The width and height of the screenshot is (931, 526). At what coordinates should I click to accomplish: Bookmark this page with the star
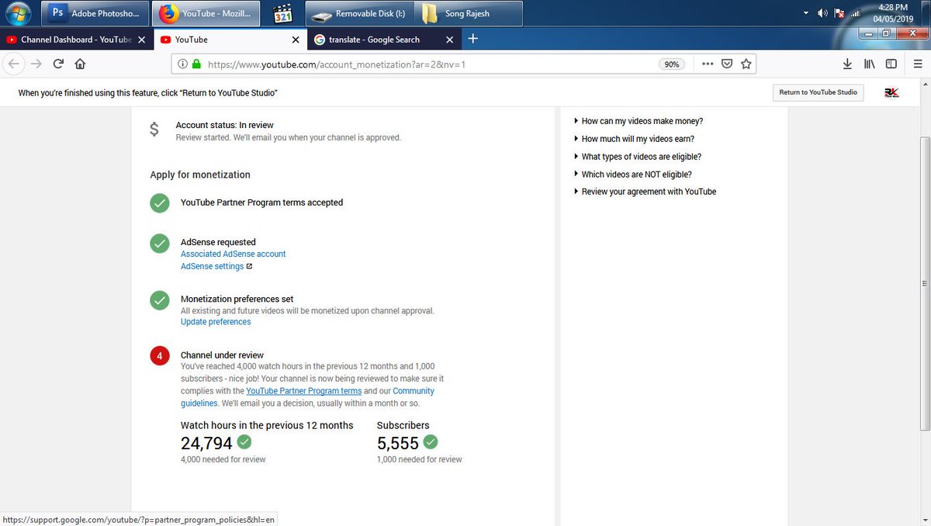[x=746, y=64]
